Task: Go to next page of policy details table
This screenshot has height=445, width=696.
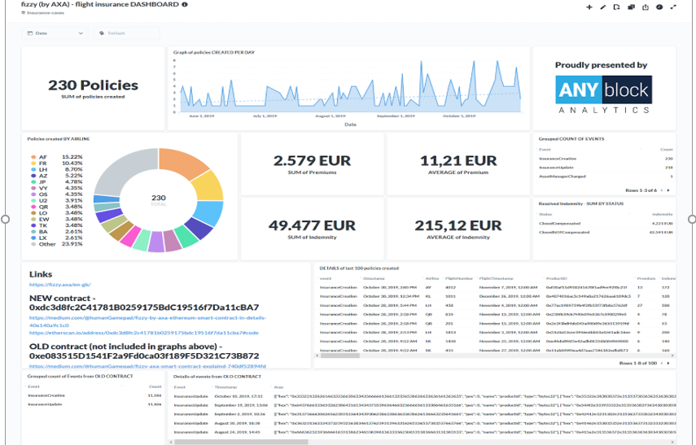Action: [669, 363]
